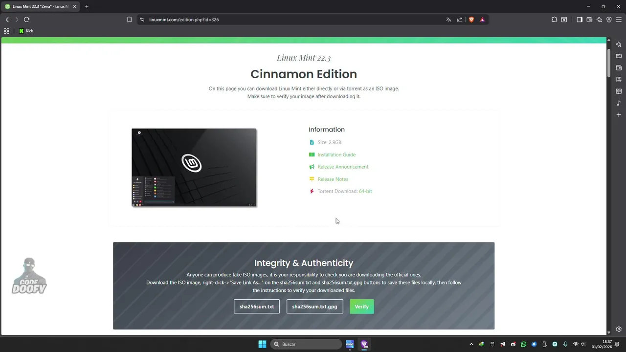Open Brave Wallet icon in toolbar
This screenshot has height=352, width=626.
click(x=589, y=20)
